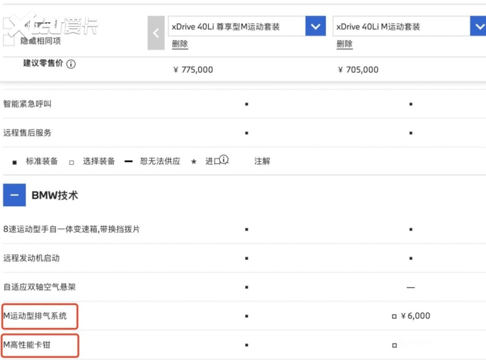Click the optional-equipment square in the M高性能卡钳 row
Viewport: 486px width, 360px height.
pyautogui.click(x=394, y=345)
